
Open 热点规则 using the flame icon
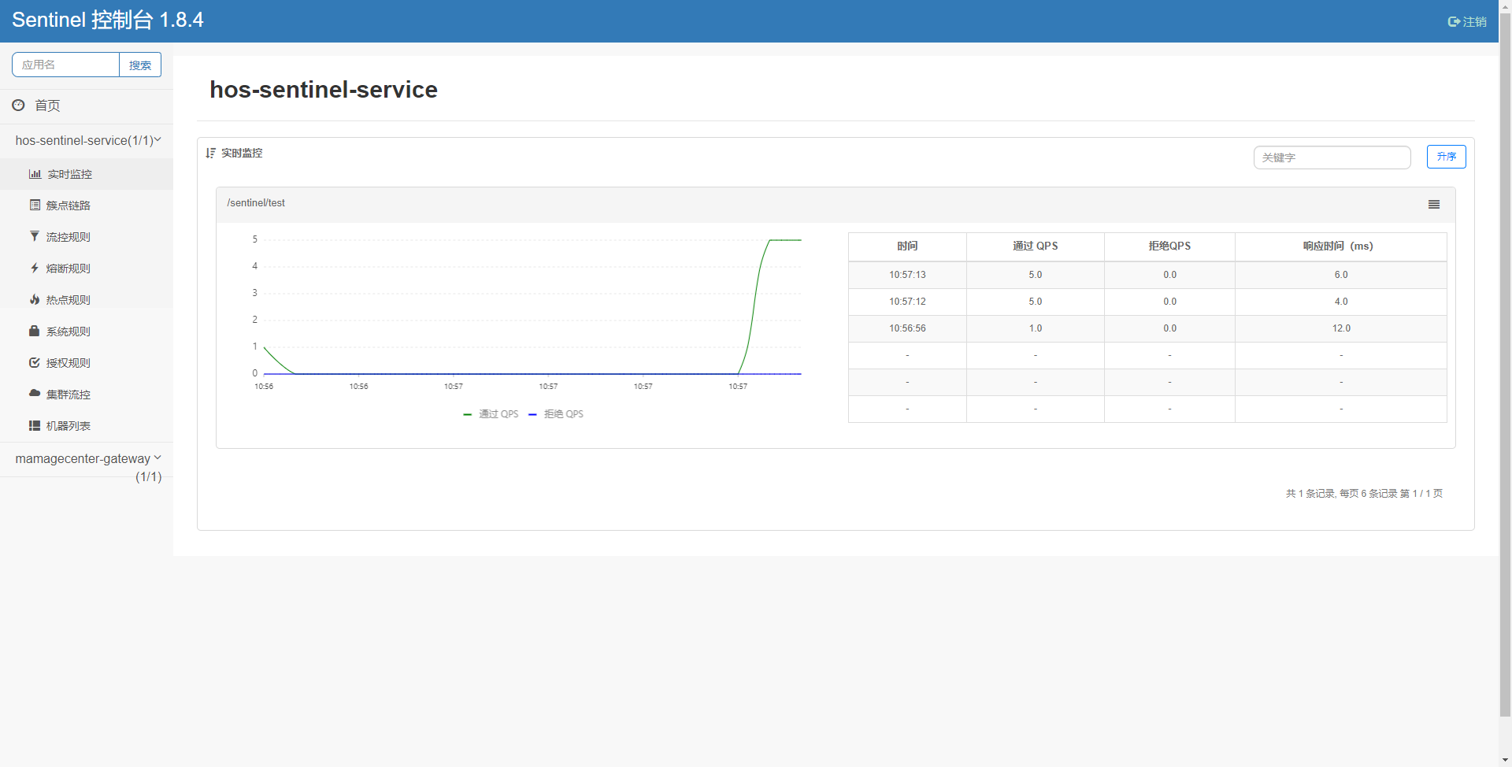tap(35, 299)
